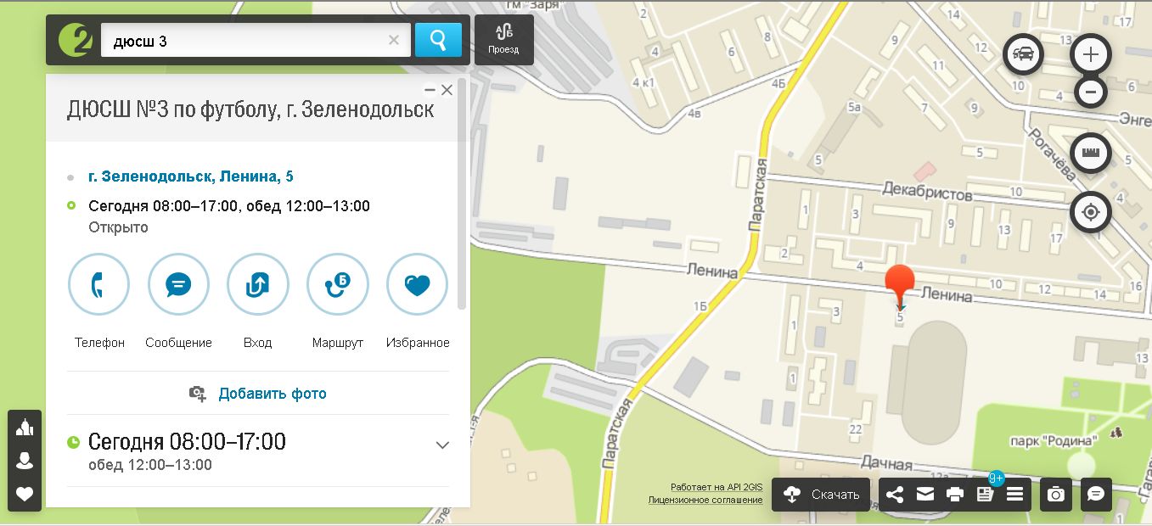This screenshot has width=1152, height=526.
Task: Click the blue search magnifier button
Action: coord(438,40)
